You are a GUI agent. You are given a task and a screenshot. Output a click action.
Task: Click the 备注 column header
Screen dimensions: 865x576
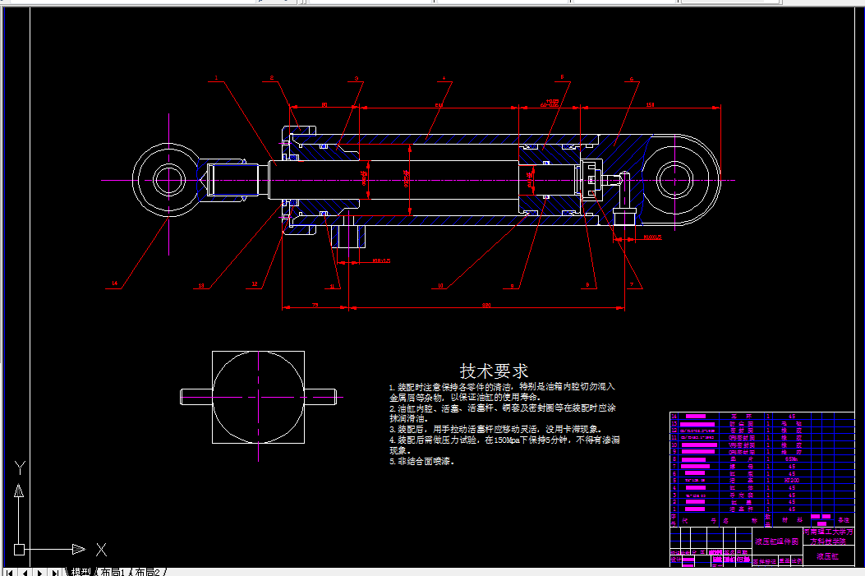[844, 520]
